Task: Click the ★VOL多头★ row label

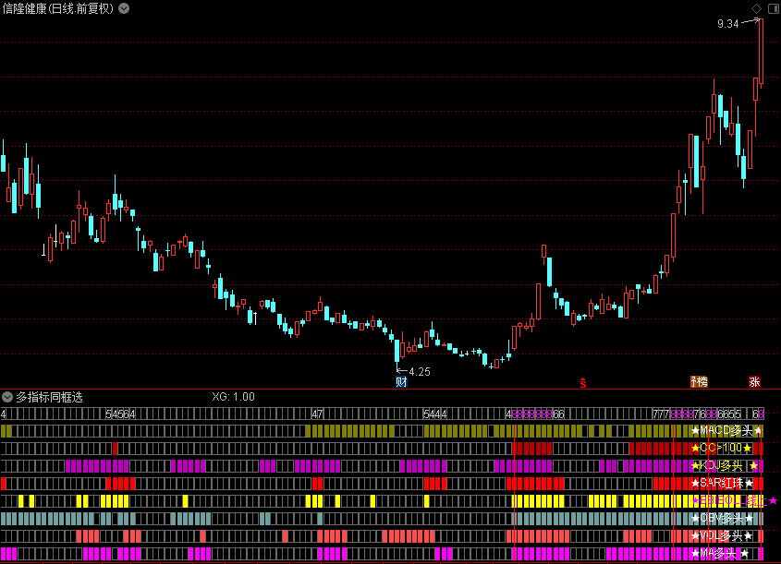Action: pyautogui.click(x=722, y=536)
